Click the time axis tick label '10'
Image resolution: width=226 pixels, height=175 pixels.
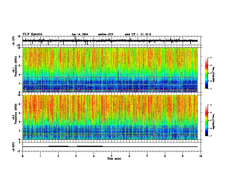click(201, 156)
